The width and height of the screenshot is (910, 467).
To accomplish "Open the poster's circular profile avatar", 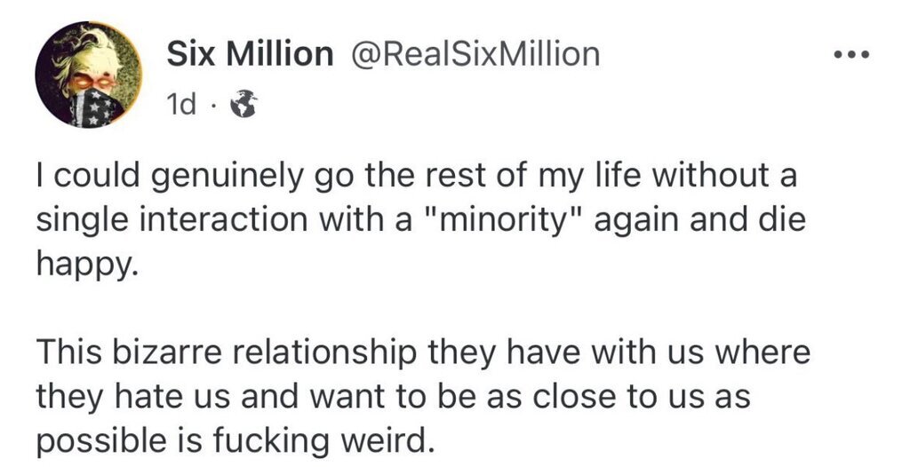I will pyautogui.click(x=88, y=75).
